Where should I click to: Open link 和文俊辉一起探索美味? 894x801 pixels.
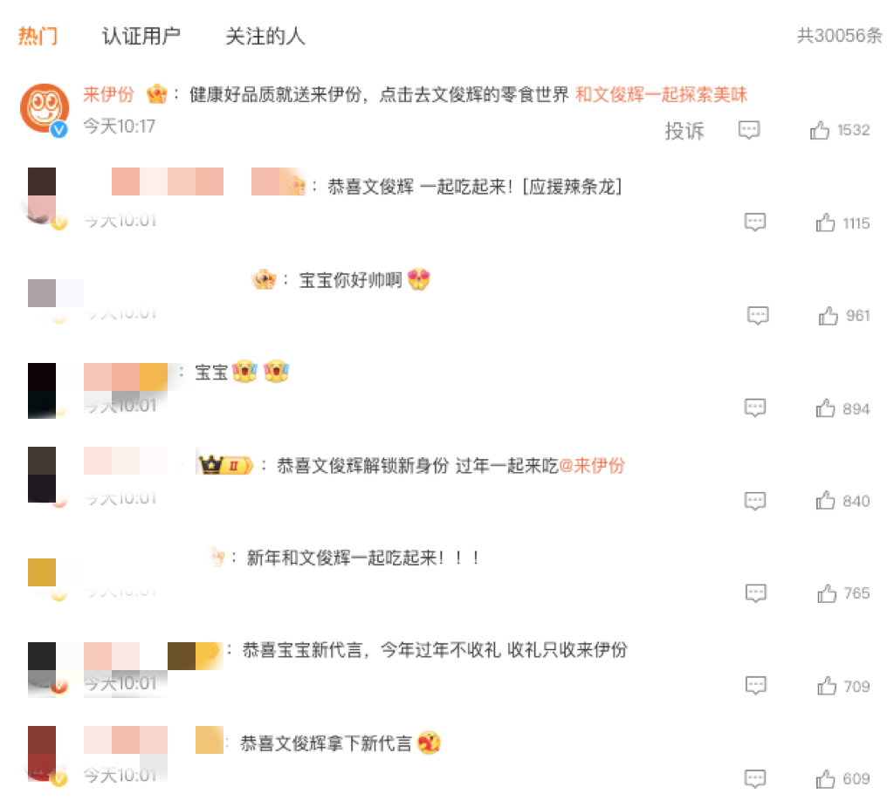point(661,95)
